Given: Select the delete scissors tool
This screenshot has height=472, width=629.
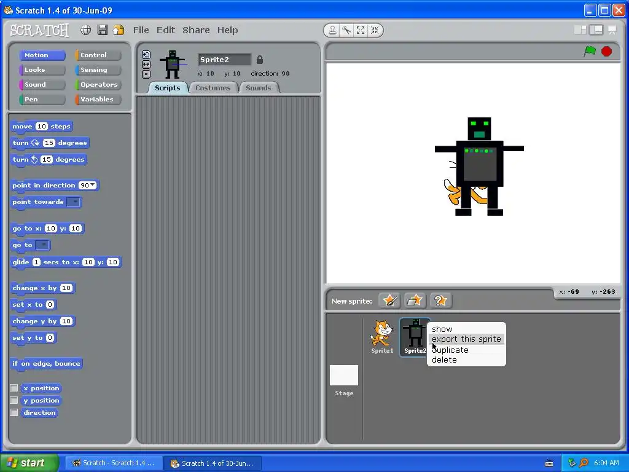Looking at the screenshot, I should (346, 30).
